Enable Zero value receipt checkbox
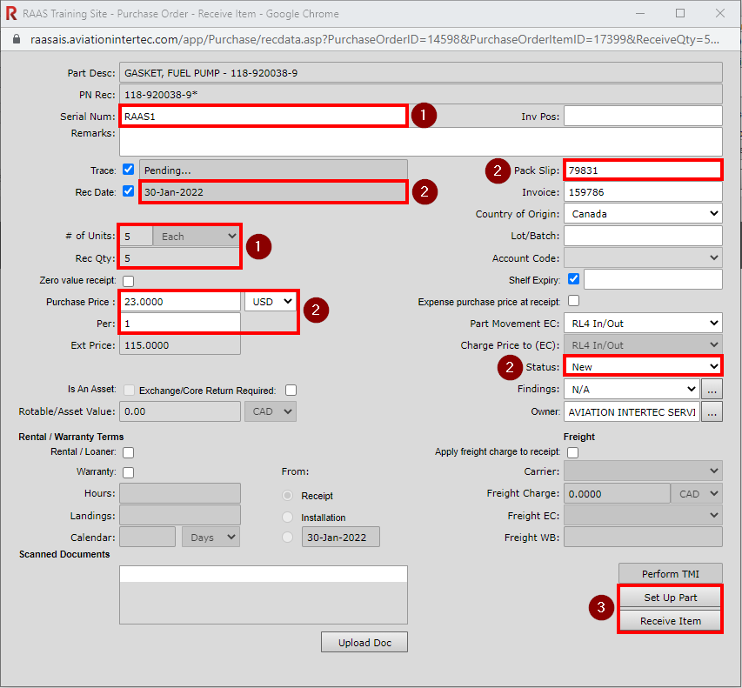 pos(129,280)
